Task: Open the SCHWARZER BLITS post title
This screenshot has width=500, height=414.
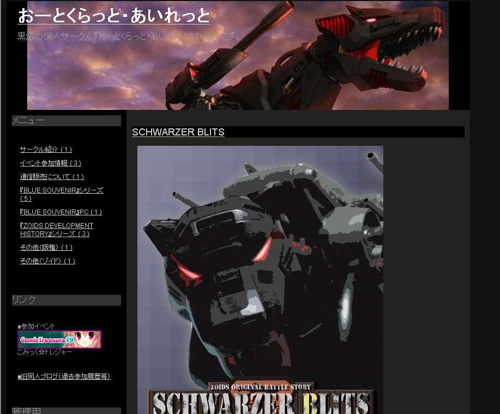Action: click(178, 132)
